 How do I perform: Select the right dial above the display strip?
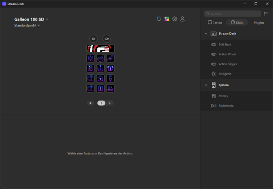point(106,39)
